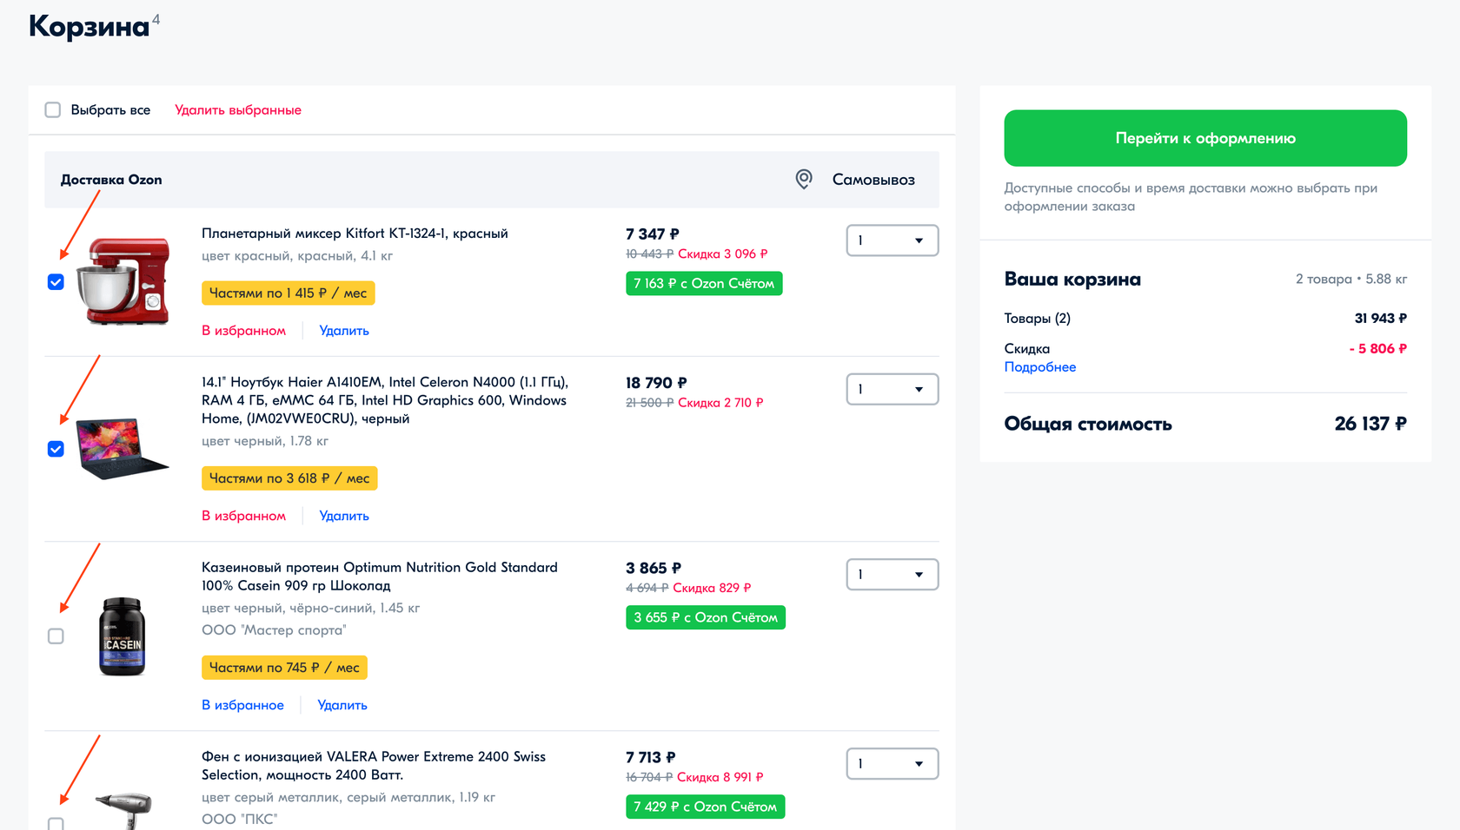Click Скидка 3 096 ₽ text
Viewport: 1460px width, 830px height.
(x=723, y=254)
